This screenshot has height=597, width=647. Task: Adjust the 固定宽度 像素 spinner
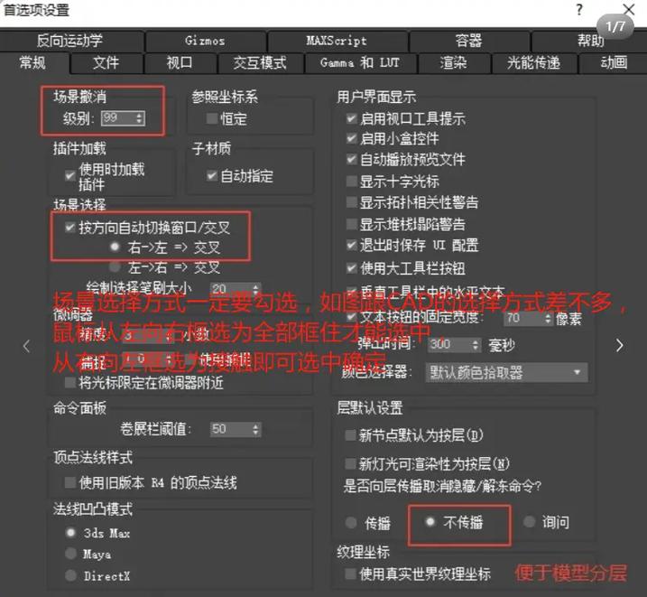pos(548,318)
